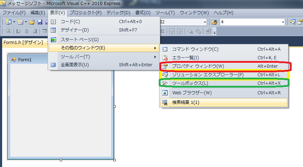Choose エラー一覧(I) in submenu

224,58
